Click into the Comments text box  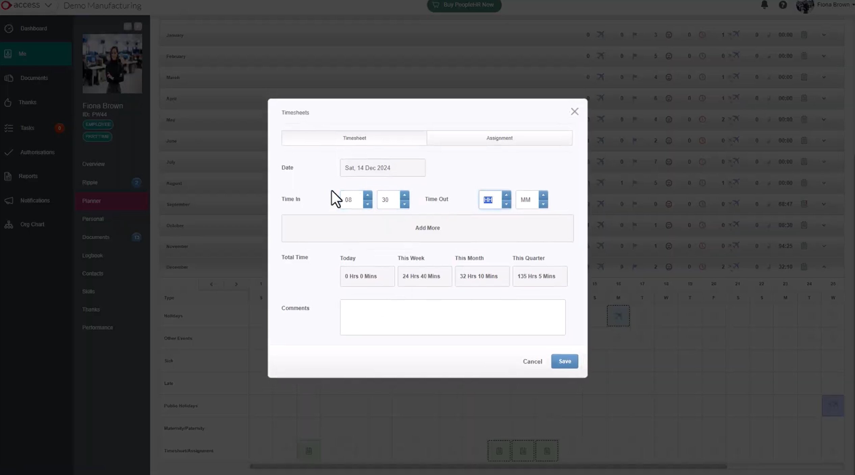point(452,317)
